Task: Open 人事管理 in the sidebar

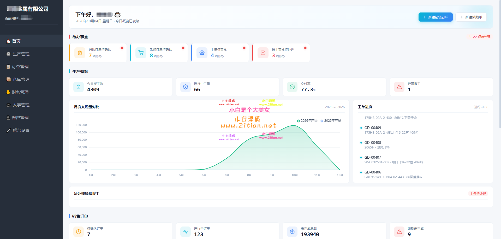Action: pos(31,105)
